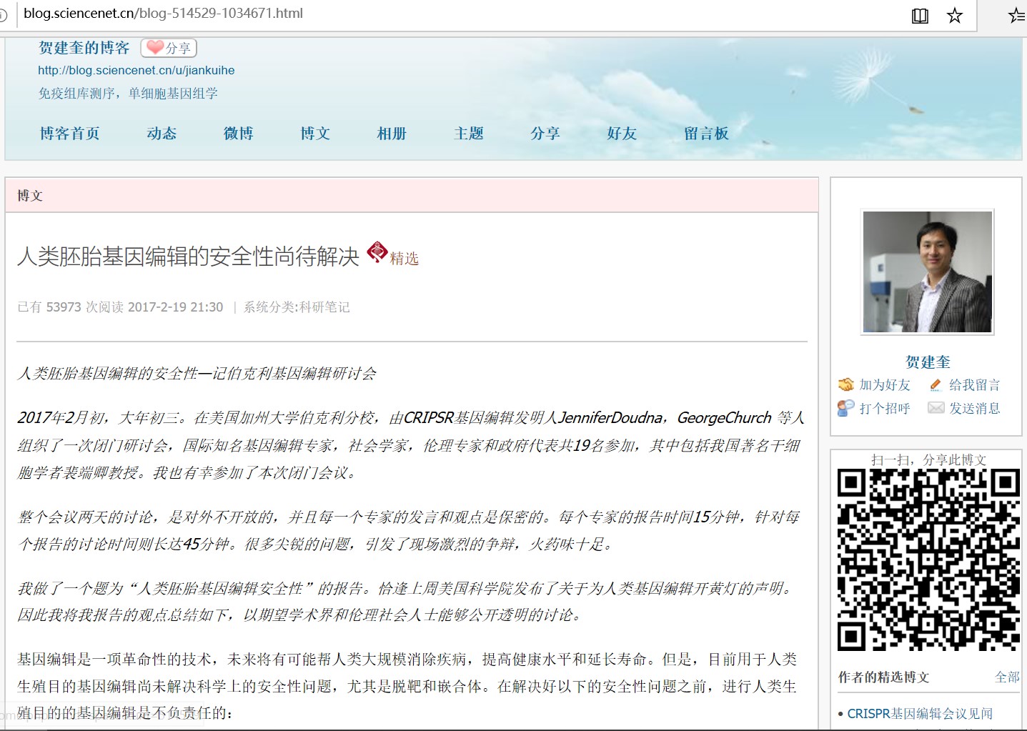This screenshot has height=731, width=1027.
Task: Click the 扫一扫，分享此博文 caption
Action: 928,459
